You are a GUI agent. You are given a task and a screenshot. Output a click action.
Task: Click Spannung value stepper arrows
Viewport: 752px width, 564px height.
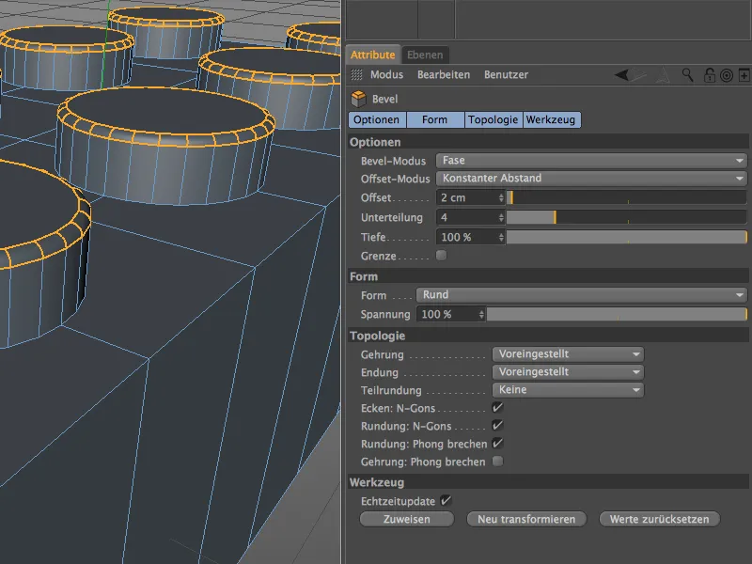pyautogui.click(x=481, y=314)
